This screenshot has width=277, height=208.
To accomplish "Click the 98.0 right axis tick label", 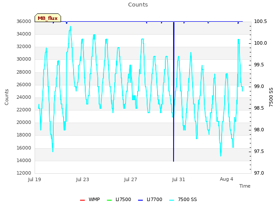I will (x=259, y=130).
